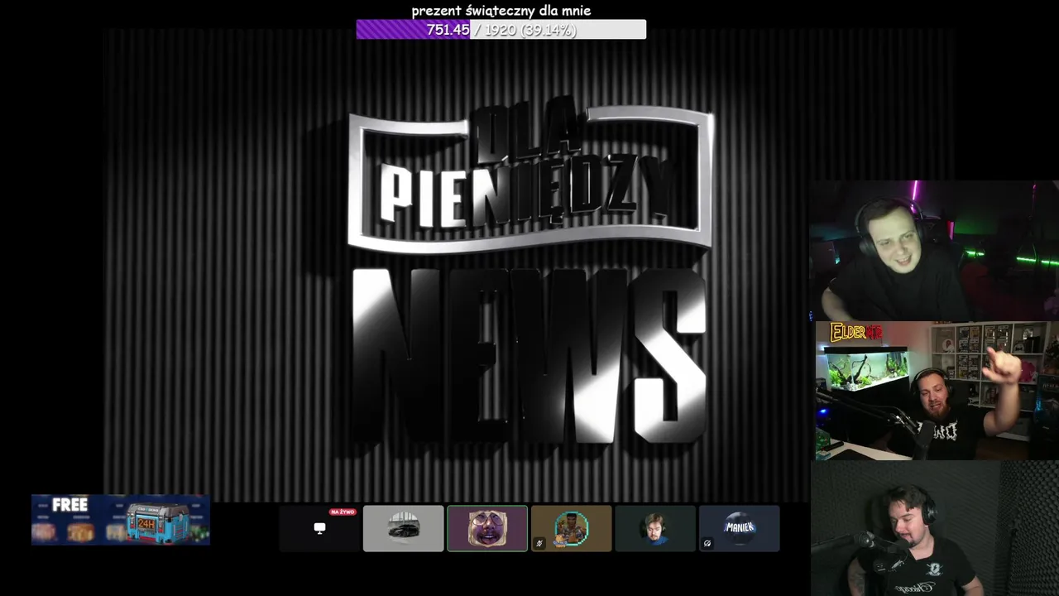Select the pixel-art avatar participant tile
1059x596 pixels.
coord(572,528)
